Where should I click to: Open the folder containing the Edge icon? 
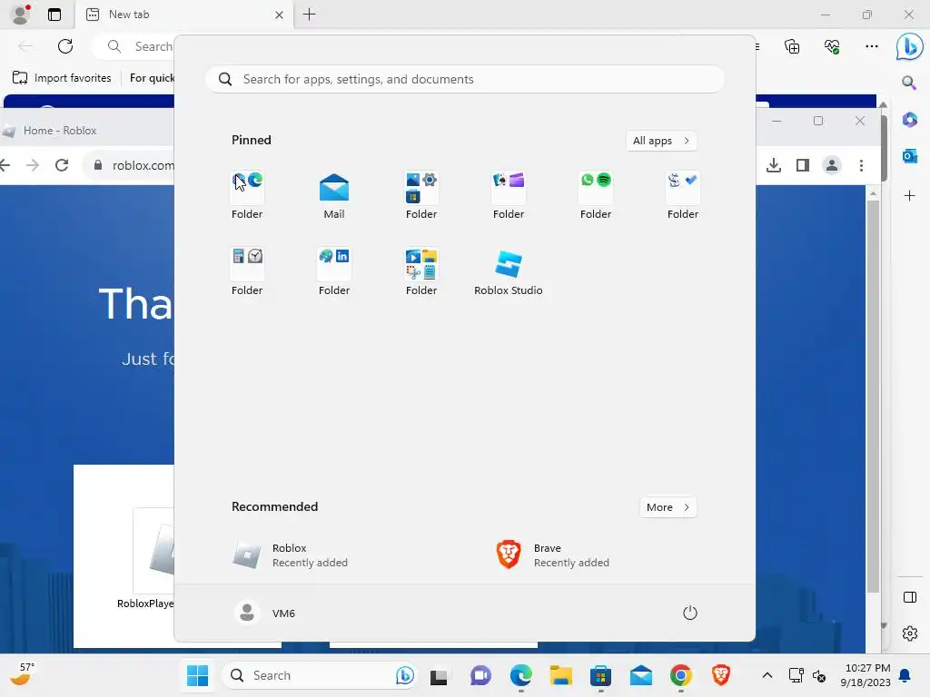tap(247, 196)
